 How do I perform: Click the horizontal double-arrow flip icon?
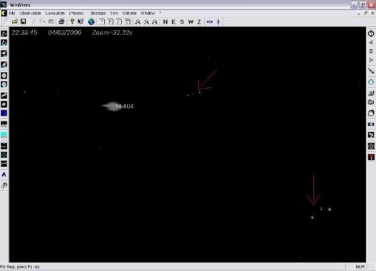tap(210, 22)
